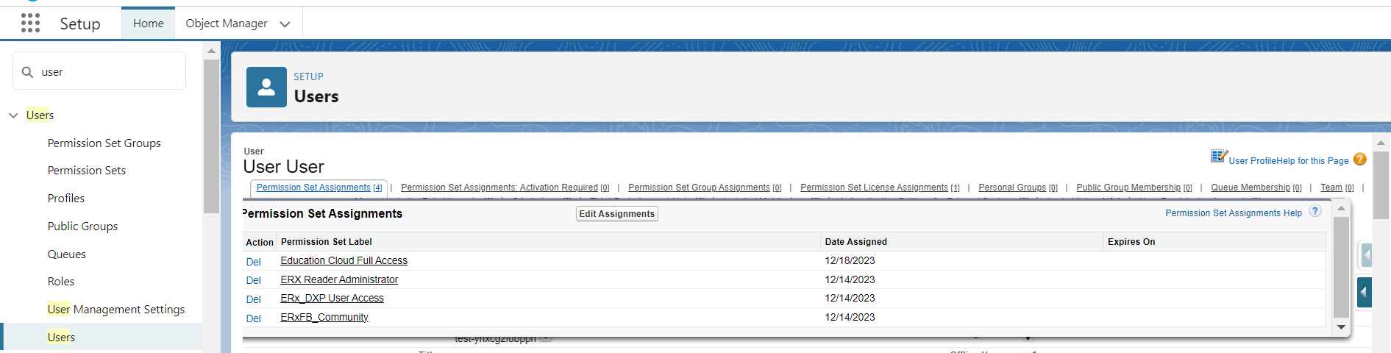The image size is (1391, 353).
Task: Click the light blue side panel arrow
Action: [1366, 255]
